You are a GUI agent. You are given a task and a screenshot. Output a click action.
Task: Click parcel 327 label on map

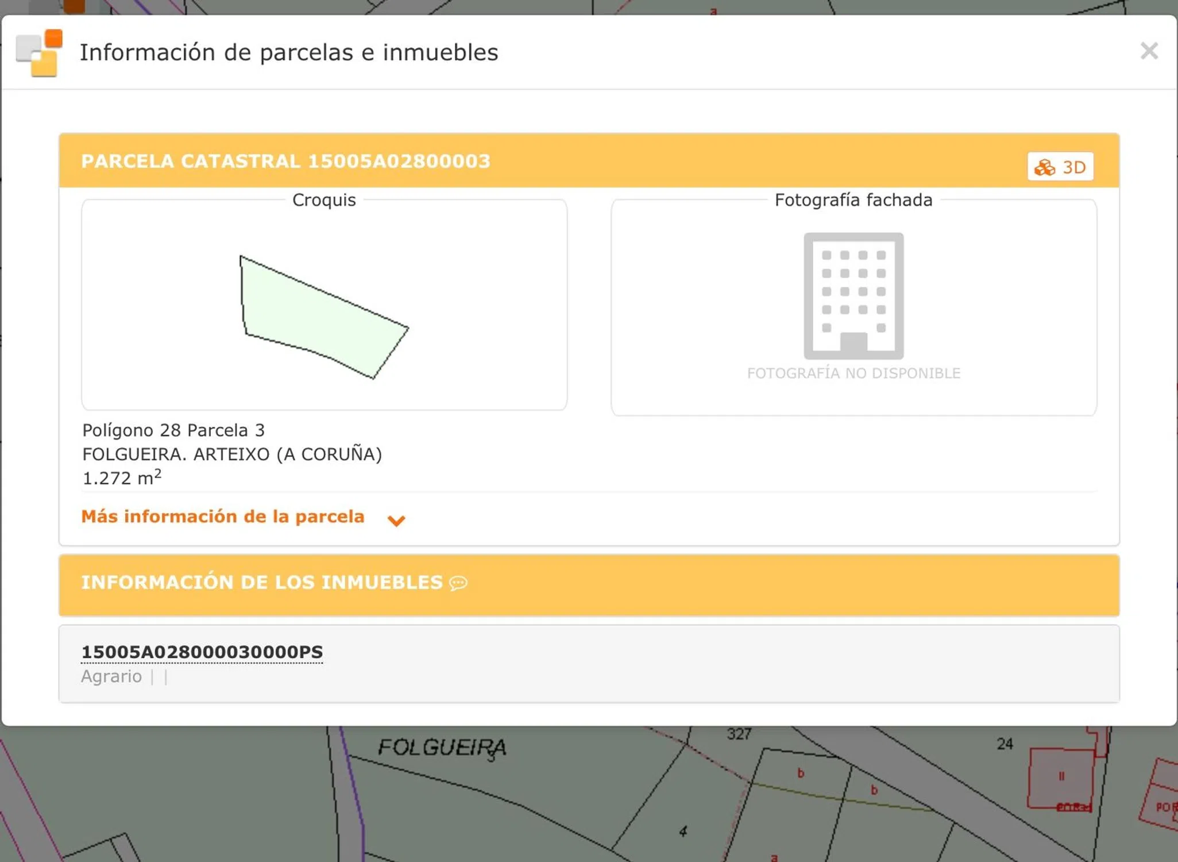(x=739, y=734)
